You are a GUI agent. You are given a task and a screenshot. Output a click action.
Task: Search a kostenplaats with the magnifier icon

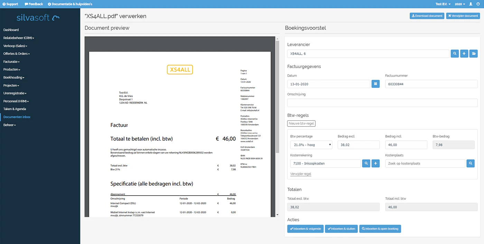point(471,163)
